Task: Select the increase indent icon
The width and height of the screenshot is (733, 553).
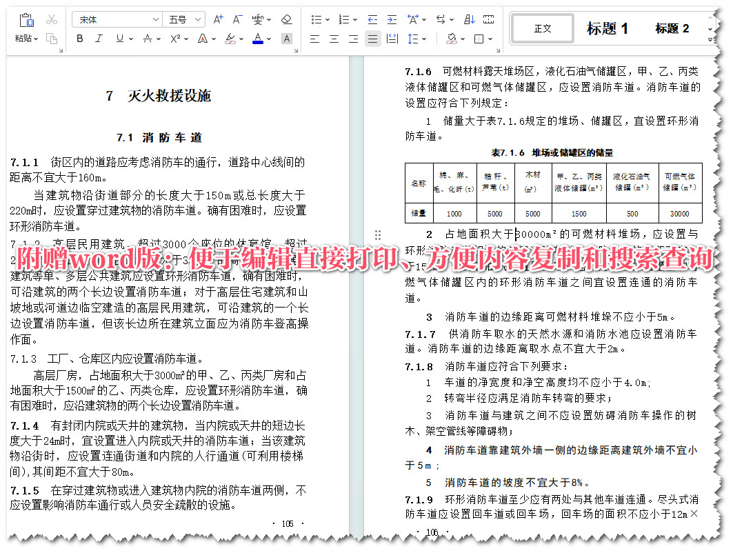Action: coord(392,19)
